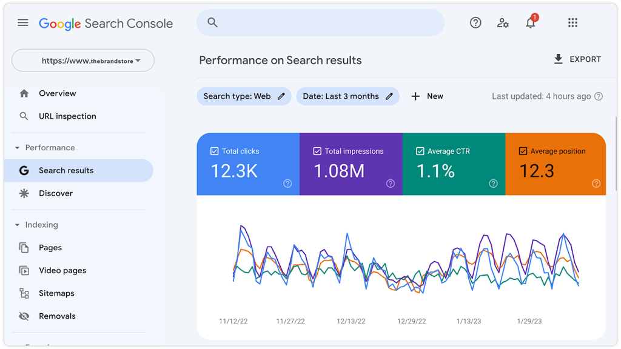621x349 pixels.
Task: Click info icon beside Last updated
Action: coord(599,96)
